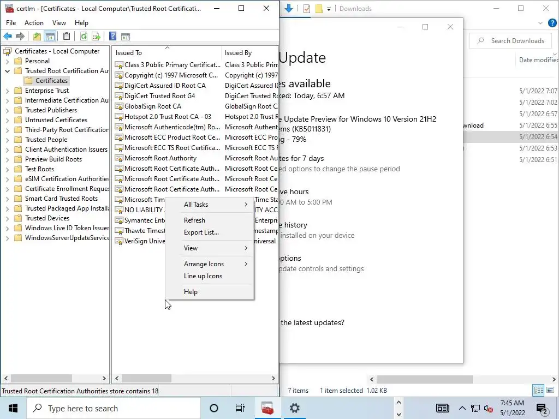559x419 pixels.
Task: Open the Help menu in the certlm menu bar
Action: (81, 23)
